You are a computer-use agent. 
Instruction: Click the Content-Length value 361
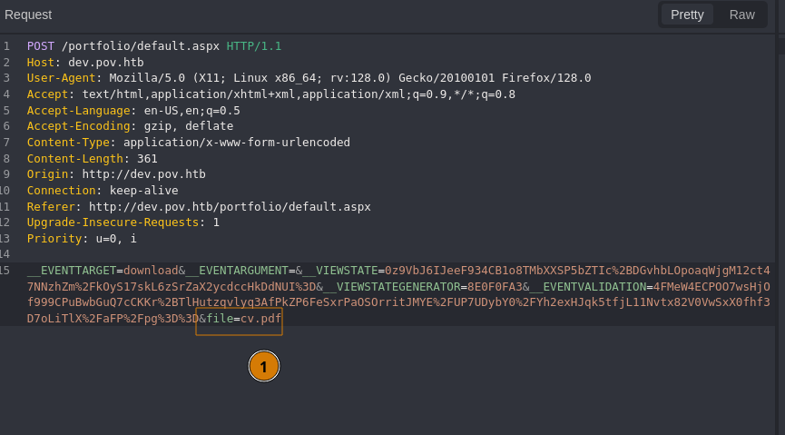pyautogui.click(x=147, y=159)
